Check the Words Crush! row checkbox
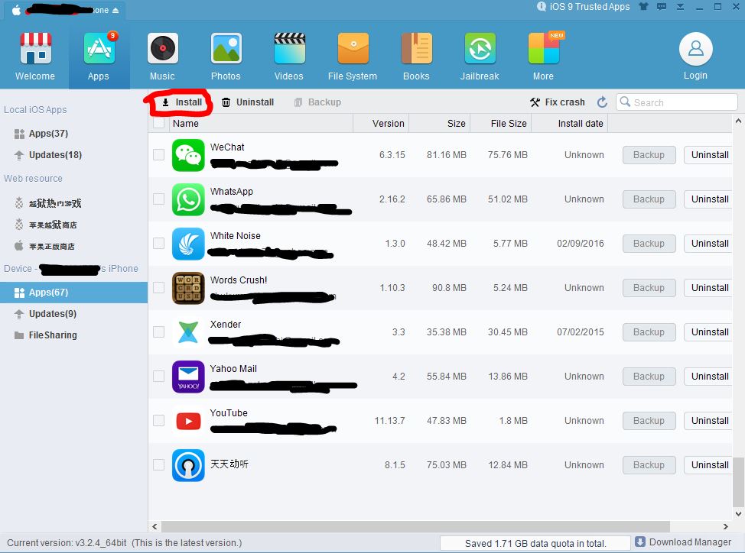Image resolution: width=745 pixels, height=553 pixels. pos(158,287)
